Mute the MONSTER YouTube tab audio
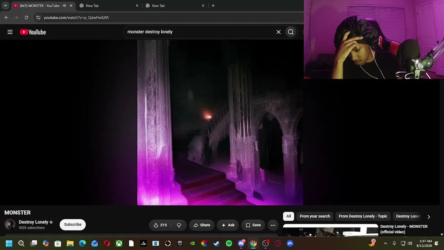 [x=64, y=6]
